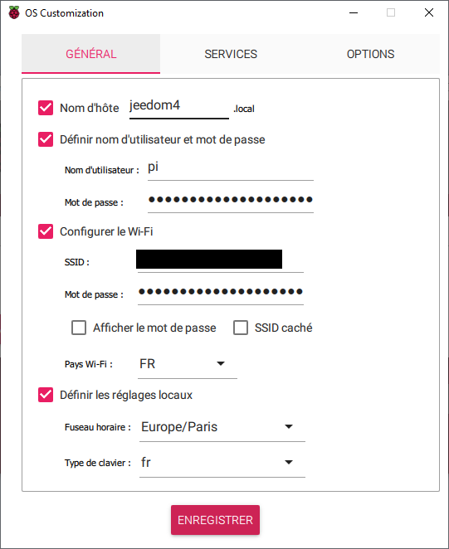The width and height of the screenshot is (449, 549).
Task: Disable the Configurer le Wi-Fi checkbox
Action: [x=46, y=231]
